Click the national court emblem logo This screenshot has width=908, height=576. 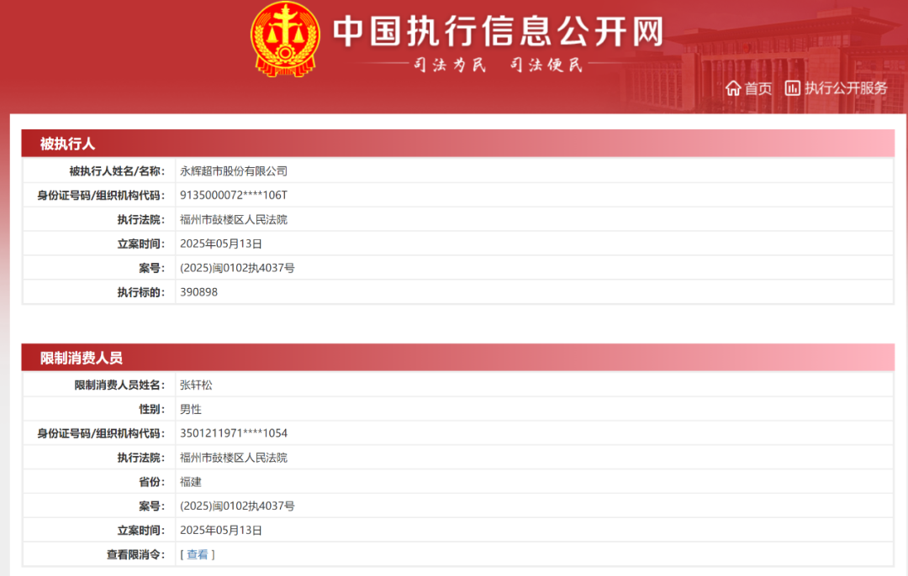point(285,39)
